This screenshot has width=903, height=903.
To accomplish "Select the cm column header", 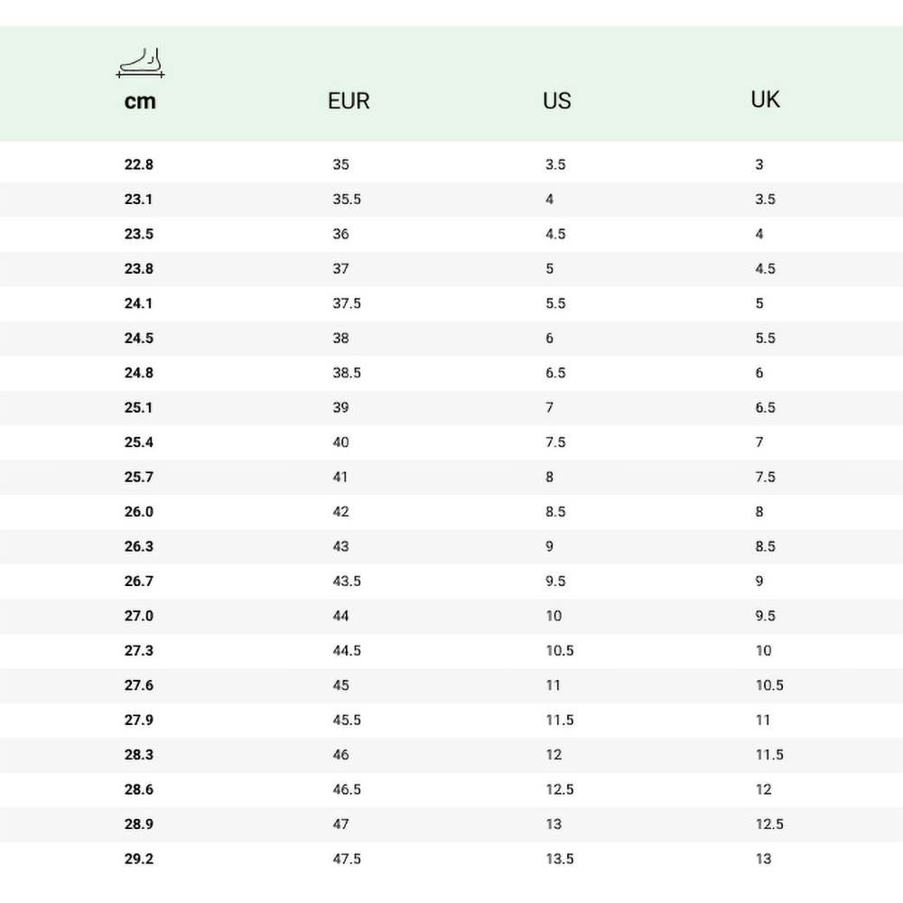I will coord(140,101).
